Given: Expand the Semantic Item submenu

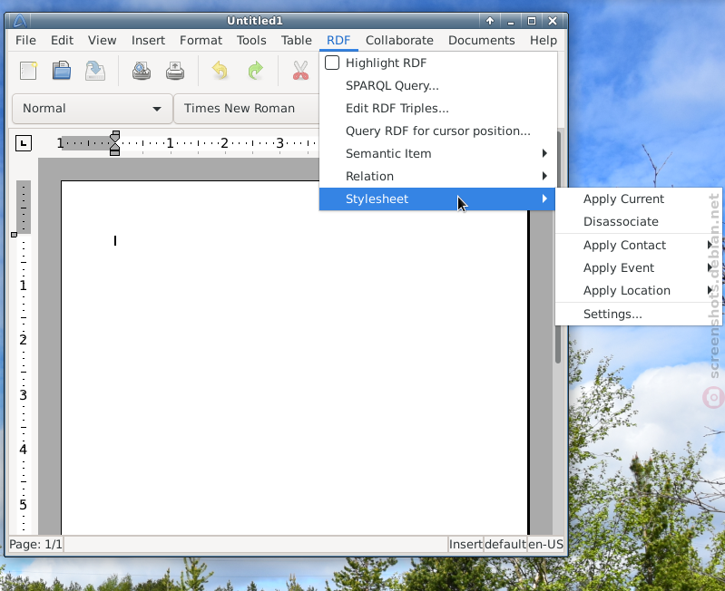Looking at the screenshot, I should [437, 153].
